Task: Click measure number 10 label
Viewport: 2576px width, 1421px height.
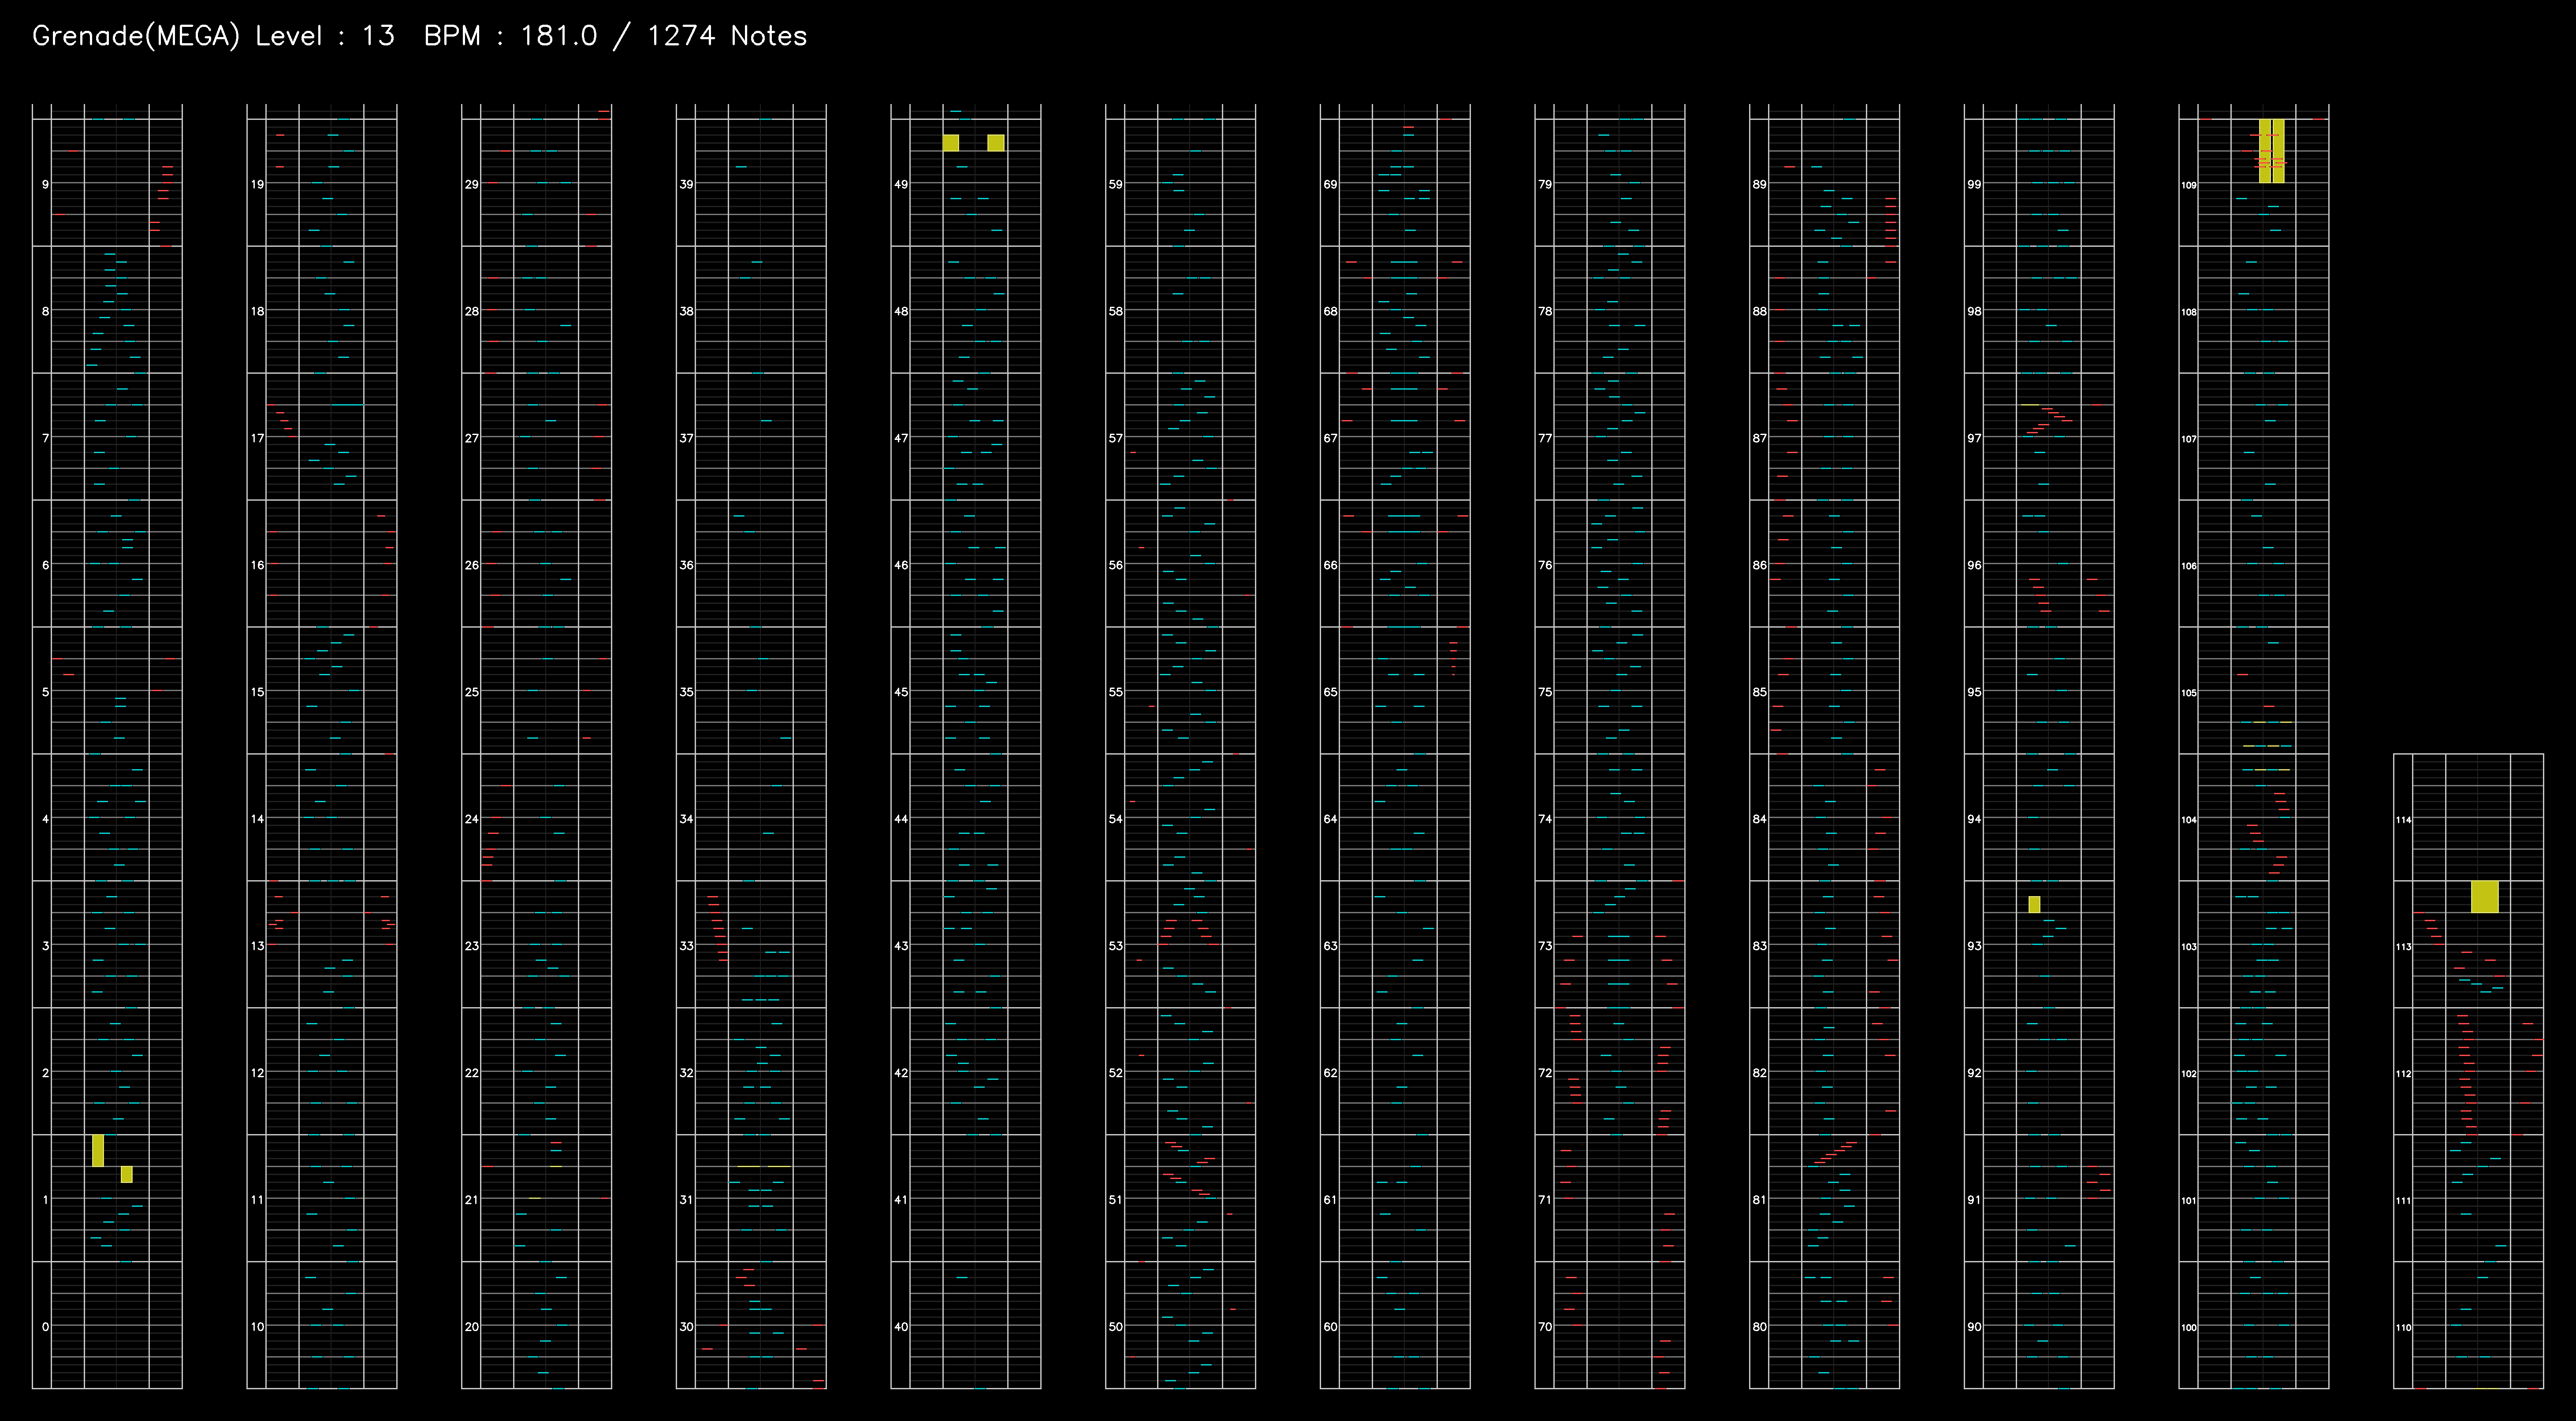Action: point(258,1327)
